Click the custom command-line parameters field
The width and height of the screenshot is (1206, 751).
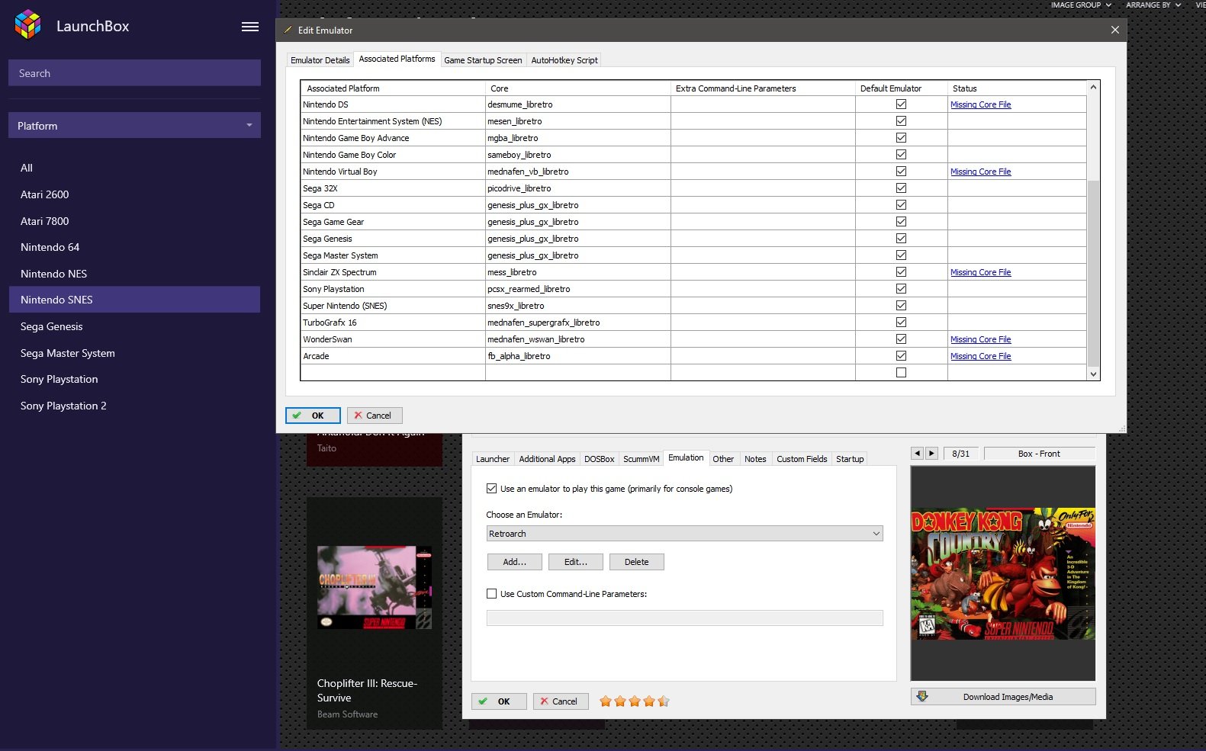coord(684,618)
